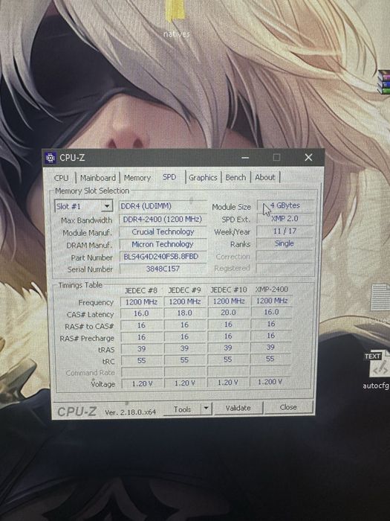This screenshot has height=521, width=390.
Task: Minimize the CPU-Z window
Action: pos(245,158)
